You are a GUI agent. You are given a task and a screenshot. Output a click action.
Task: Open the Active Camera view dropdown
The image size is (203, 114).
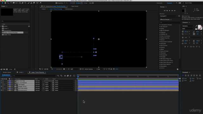(89, 69)
